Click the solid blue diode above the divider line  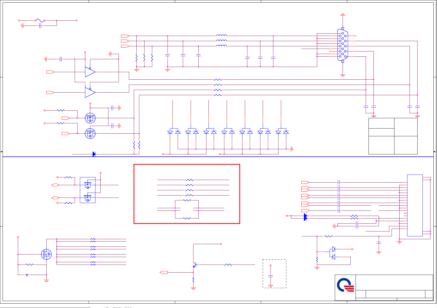[94, 154]
